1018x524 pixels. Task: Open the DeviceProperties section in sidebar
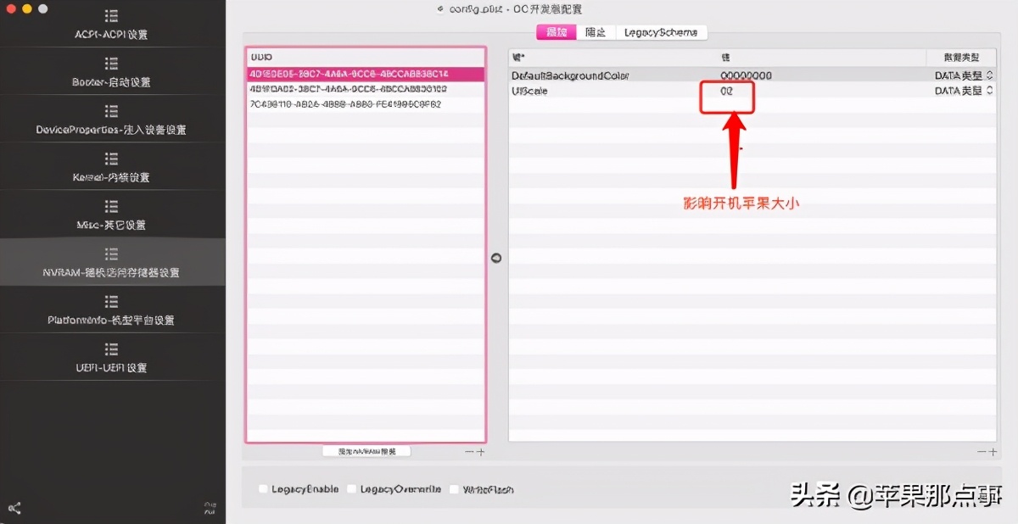pyautogui.click(x=111, y=120)
